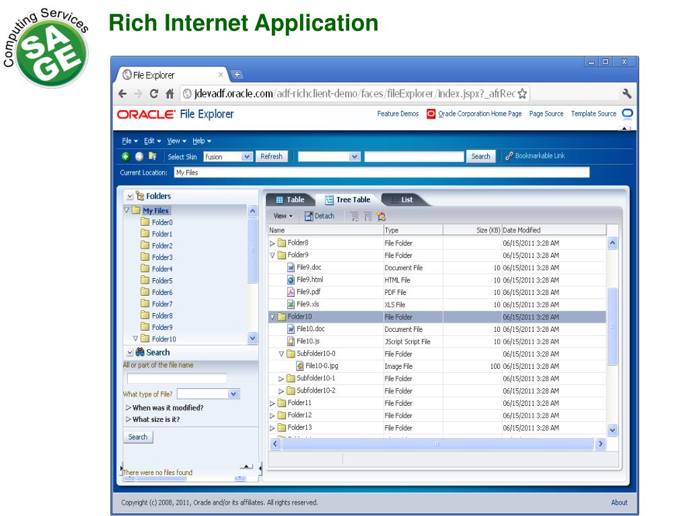The image size is (689, 516).
Task: Open a new browser tab
Action: pos(237,75)
